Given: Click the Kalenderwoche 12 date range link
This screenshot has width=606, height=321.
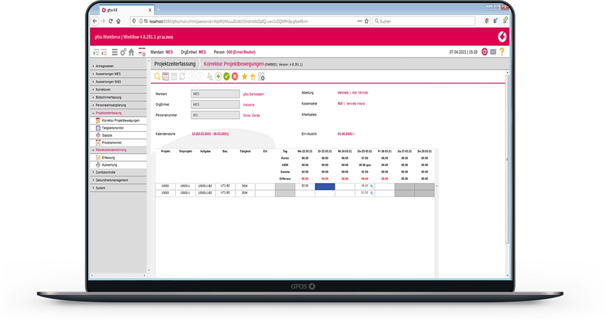Looking at the screenshot, I should click(x=210, y=134).
